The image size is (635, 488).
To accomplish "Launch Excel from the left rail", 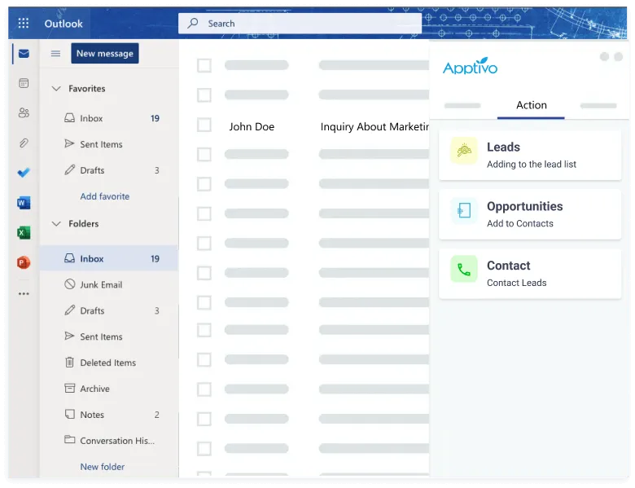I will tap(24, 233).
